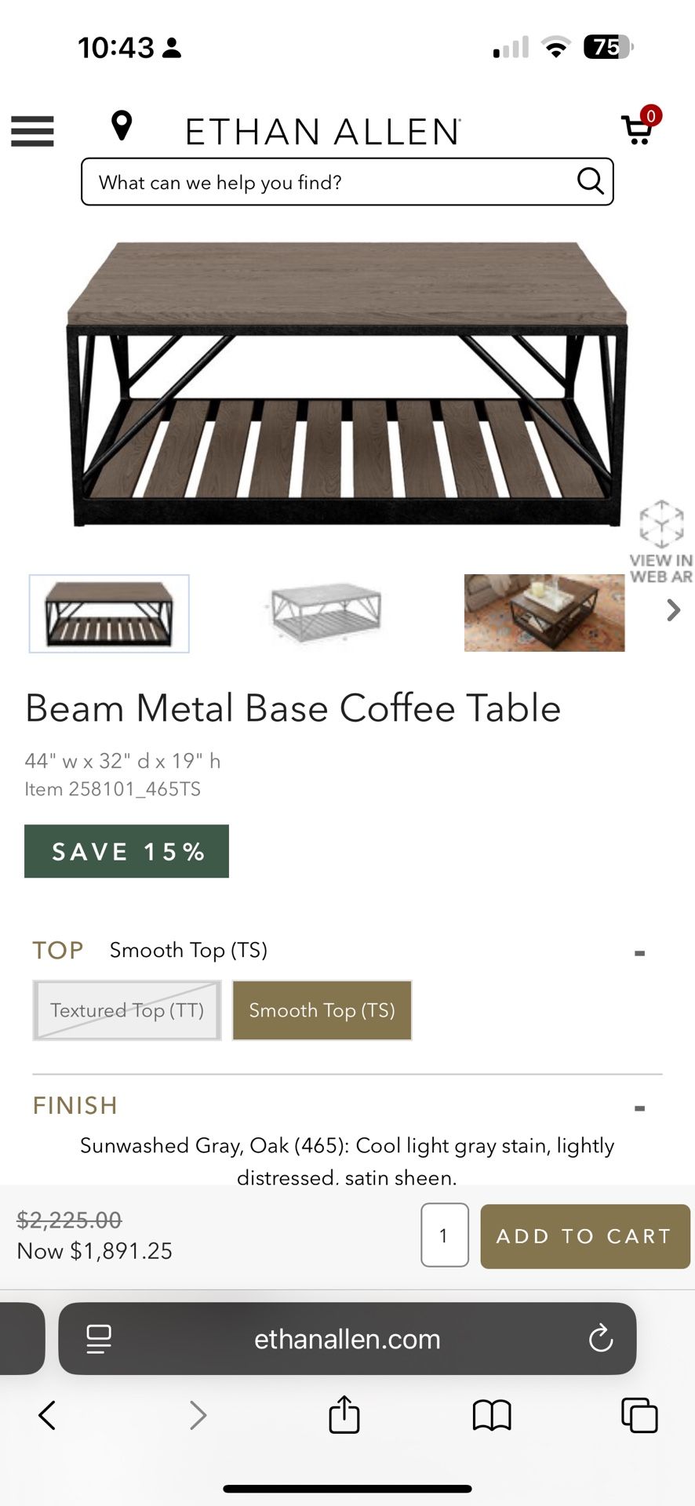Open Safari bookmarks

[493, 1417]
